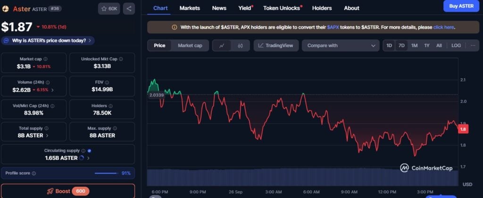Switch to the Token Unlocks tab
Viewport: 483px width, 198px height.
(282, 8)
